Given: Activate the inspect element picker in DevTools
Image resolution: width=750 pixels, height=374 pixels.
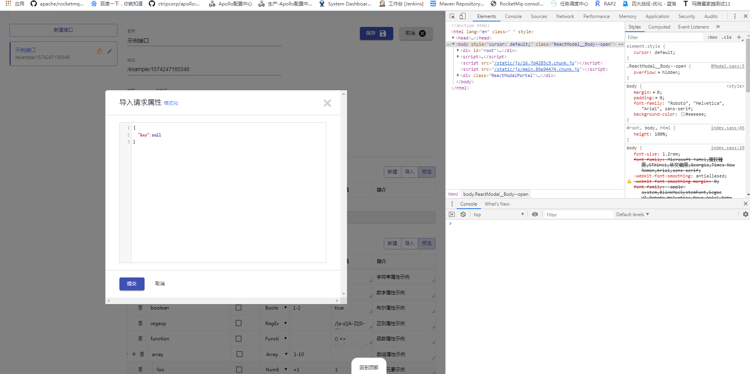Looking at the screenshot, I should pos(452,16).
